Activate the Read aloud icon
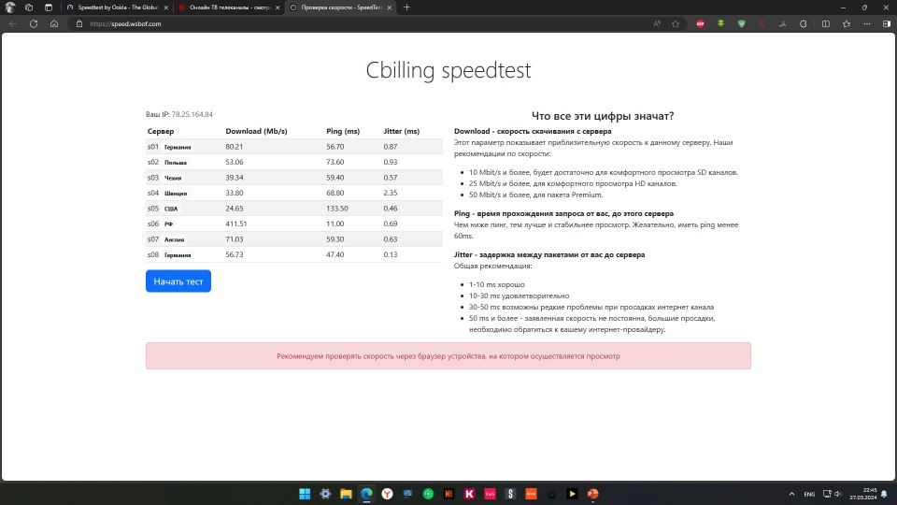 (657, 24)
